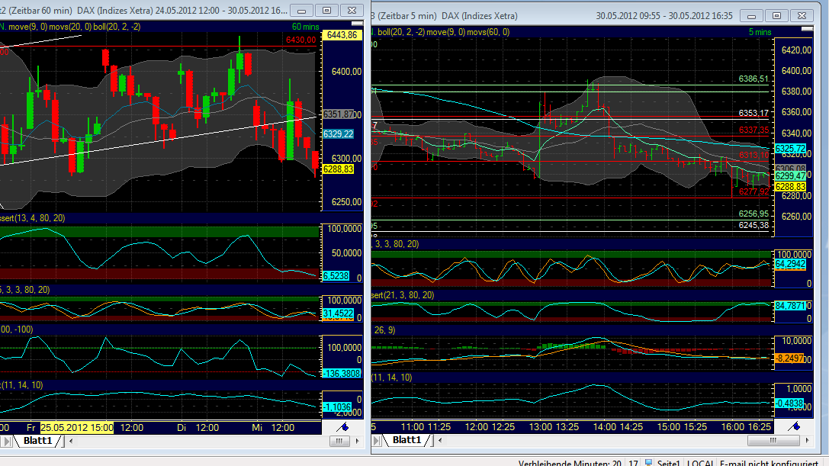Image resolution: width=829 pixels, height=466 pixels.
Task: Switch to the Blatt1 sheet tab on the 5-min chart
Action: pos(406,440)
